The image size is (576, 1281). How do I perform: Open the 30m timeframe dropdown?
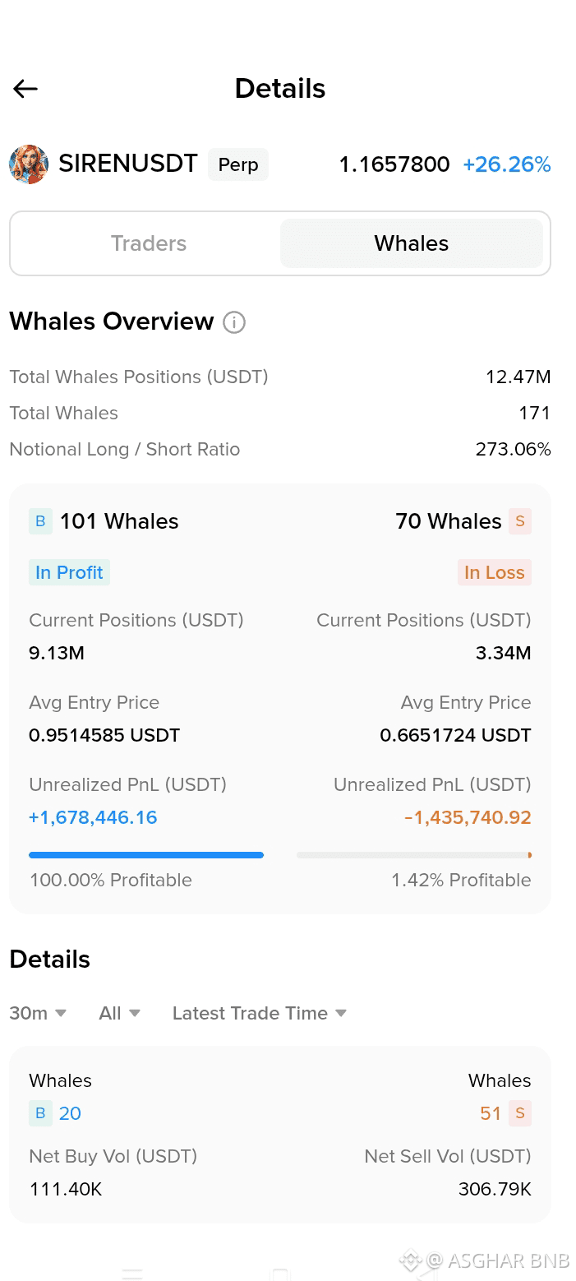[x=38, y=1013]
